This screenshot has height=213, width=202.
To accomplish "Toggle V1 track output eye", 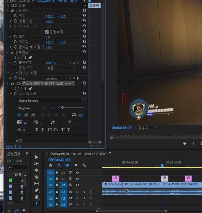I will [78, 185].
